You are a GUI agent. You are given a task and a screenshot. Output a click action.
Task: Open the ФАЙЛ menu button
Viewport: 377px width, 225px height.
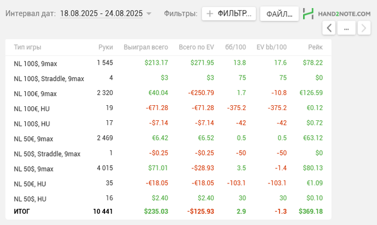tap(279, 13)
